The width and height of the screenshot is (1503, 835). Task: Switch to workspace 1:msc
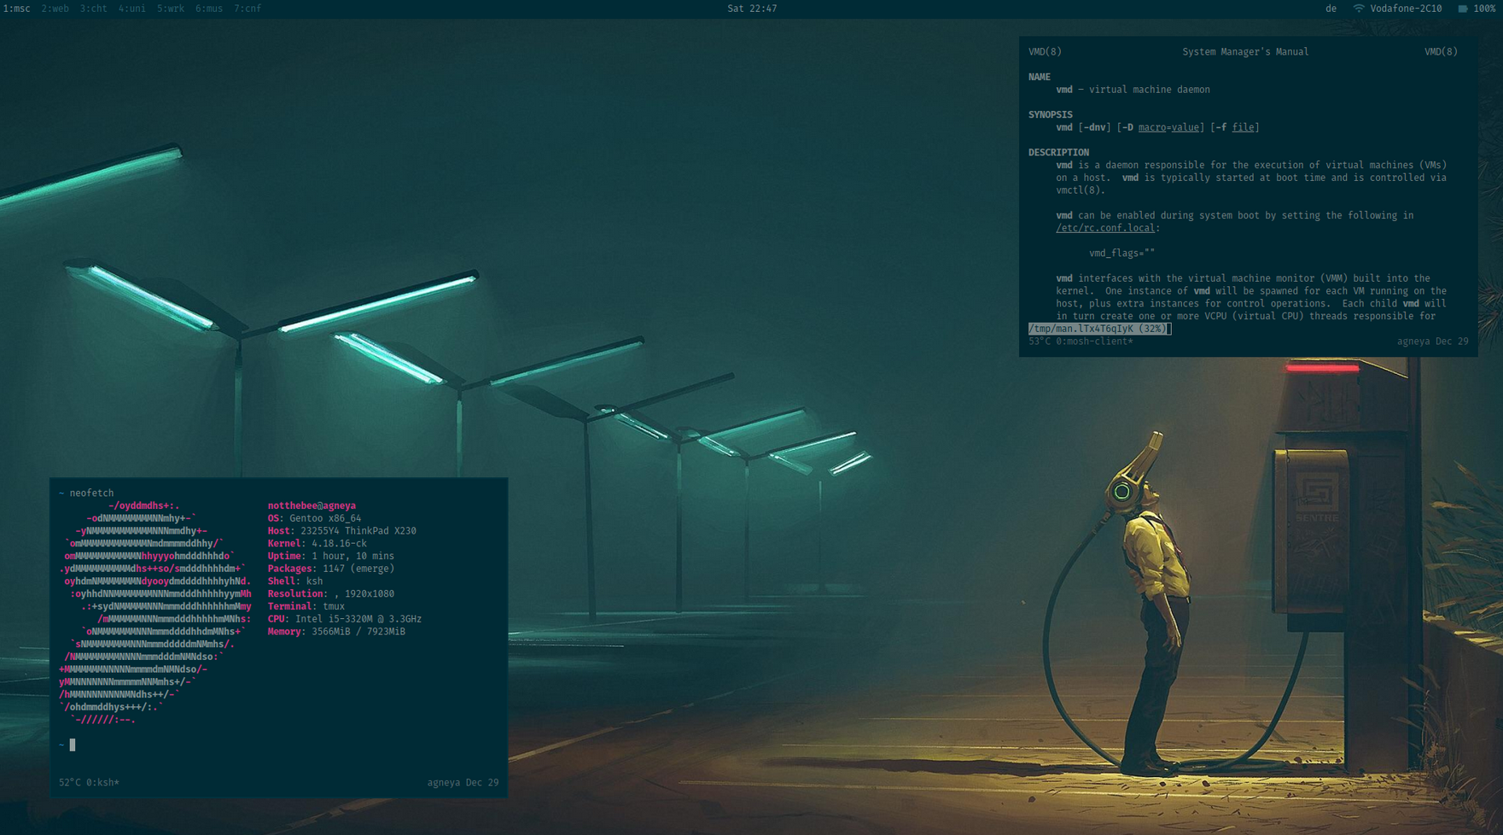pyautogui.click(x=17, y=9)
